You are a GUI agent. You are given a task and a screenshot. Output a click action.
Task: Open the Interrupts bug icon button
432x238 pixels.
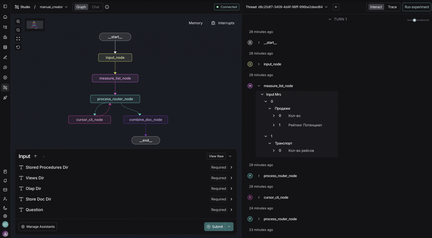[223, 23]
